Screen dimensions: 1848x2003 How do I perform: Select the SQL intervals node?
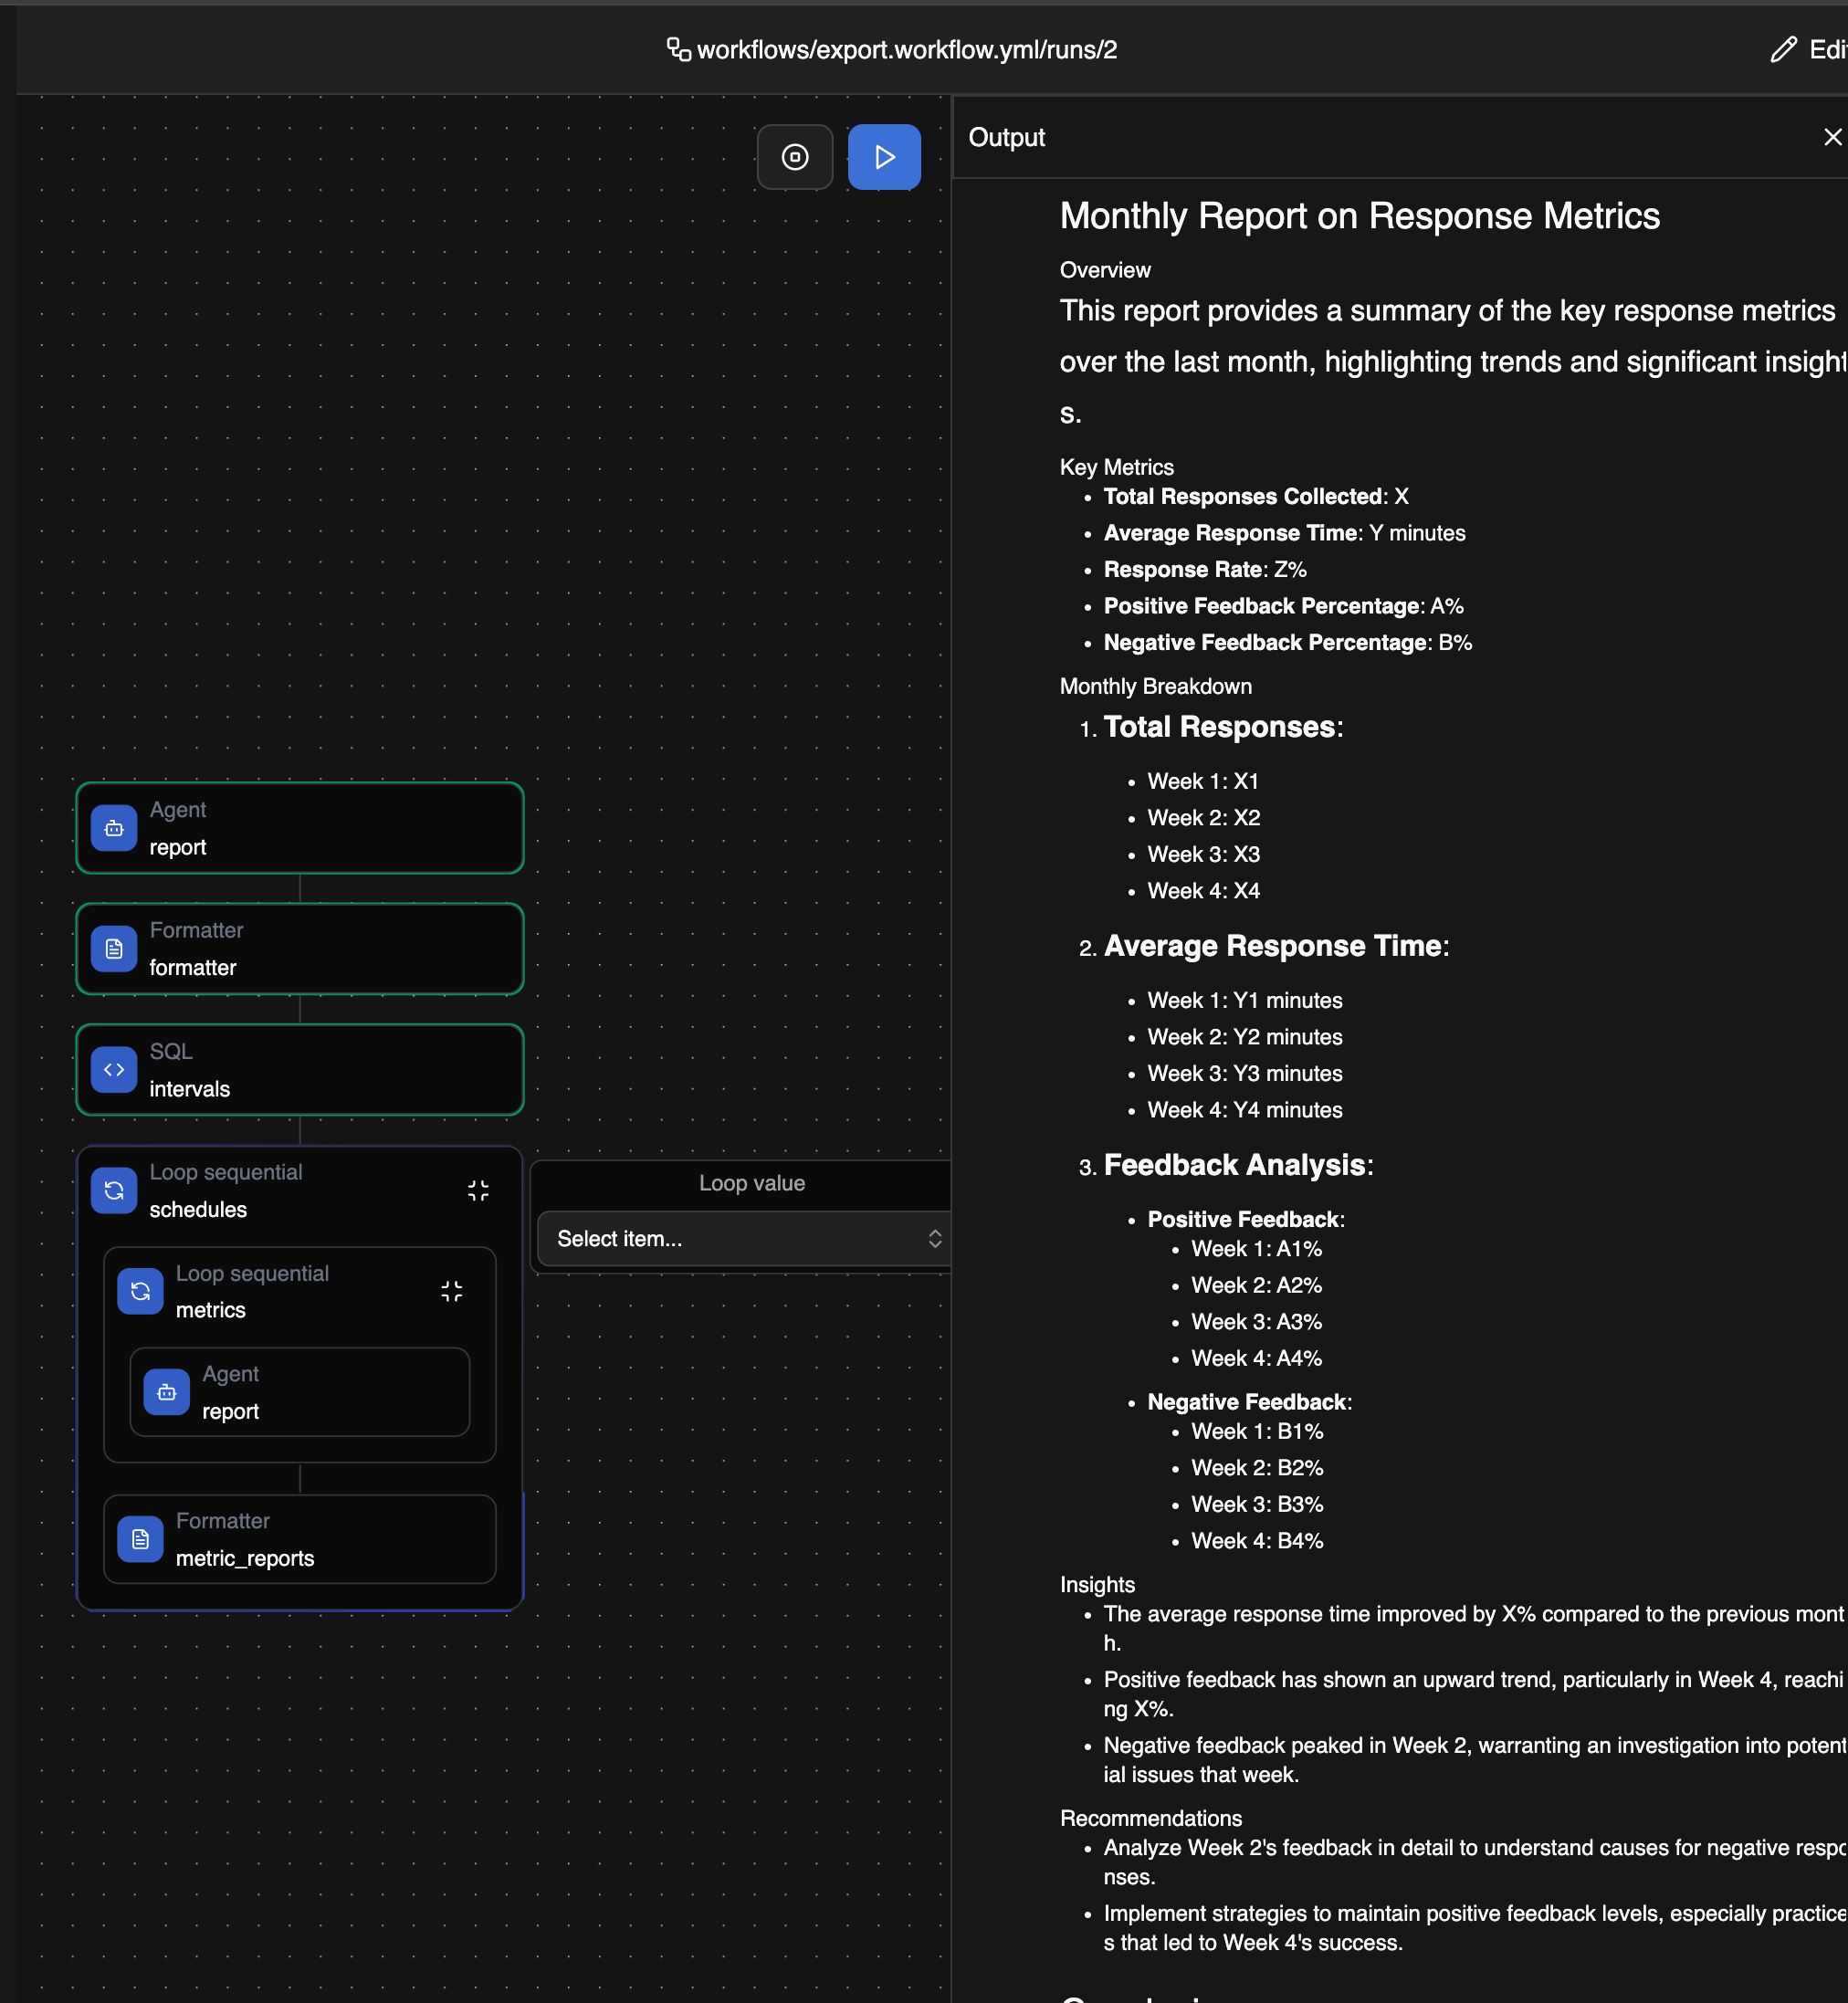[320, 1070]
